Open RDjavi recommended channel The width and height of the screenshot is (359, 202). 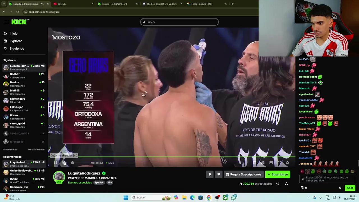24,180
